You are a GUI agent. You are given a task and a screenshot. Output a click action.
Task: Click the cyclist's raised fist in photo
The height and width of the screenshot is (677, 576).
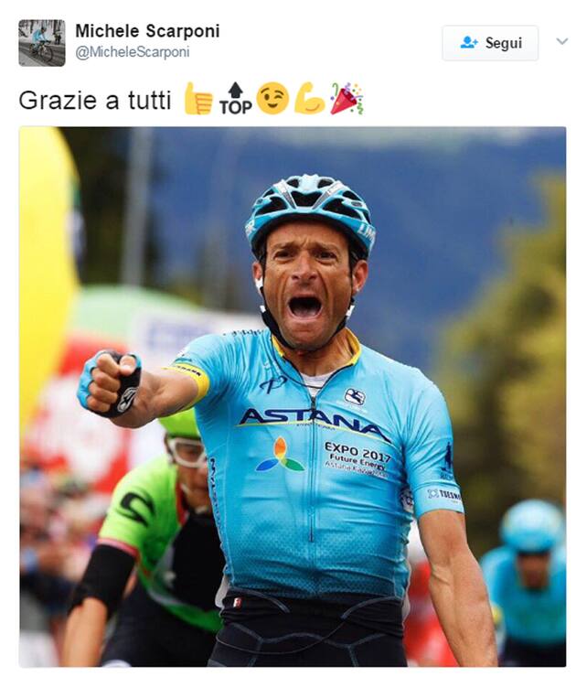pos(109,383)
